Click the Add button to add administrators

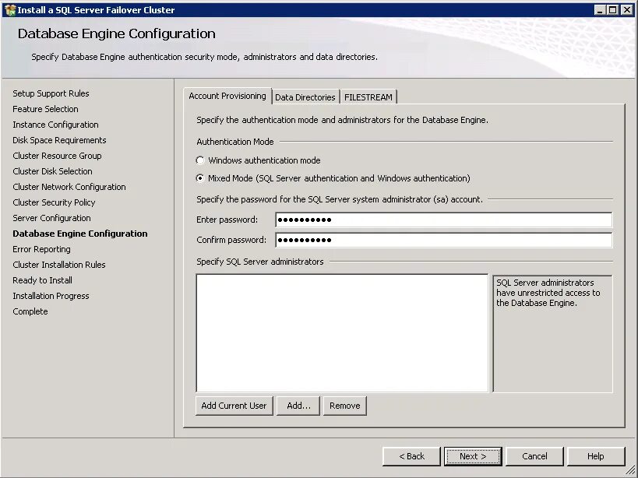298,405
